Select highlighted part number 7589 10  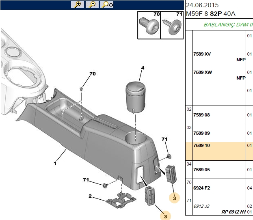click(x=201, y=145)
